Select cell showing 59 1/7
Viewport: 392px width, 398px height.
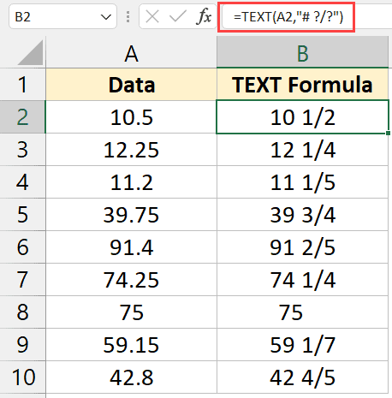(302, 345)
